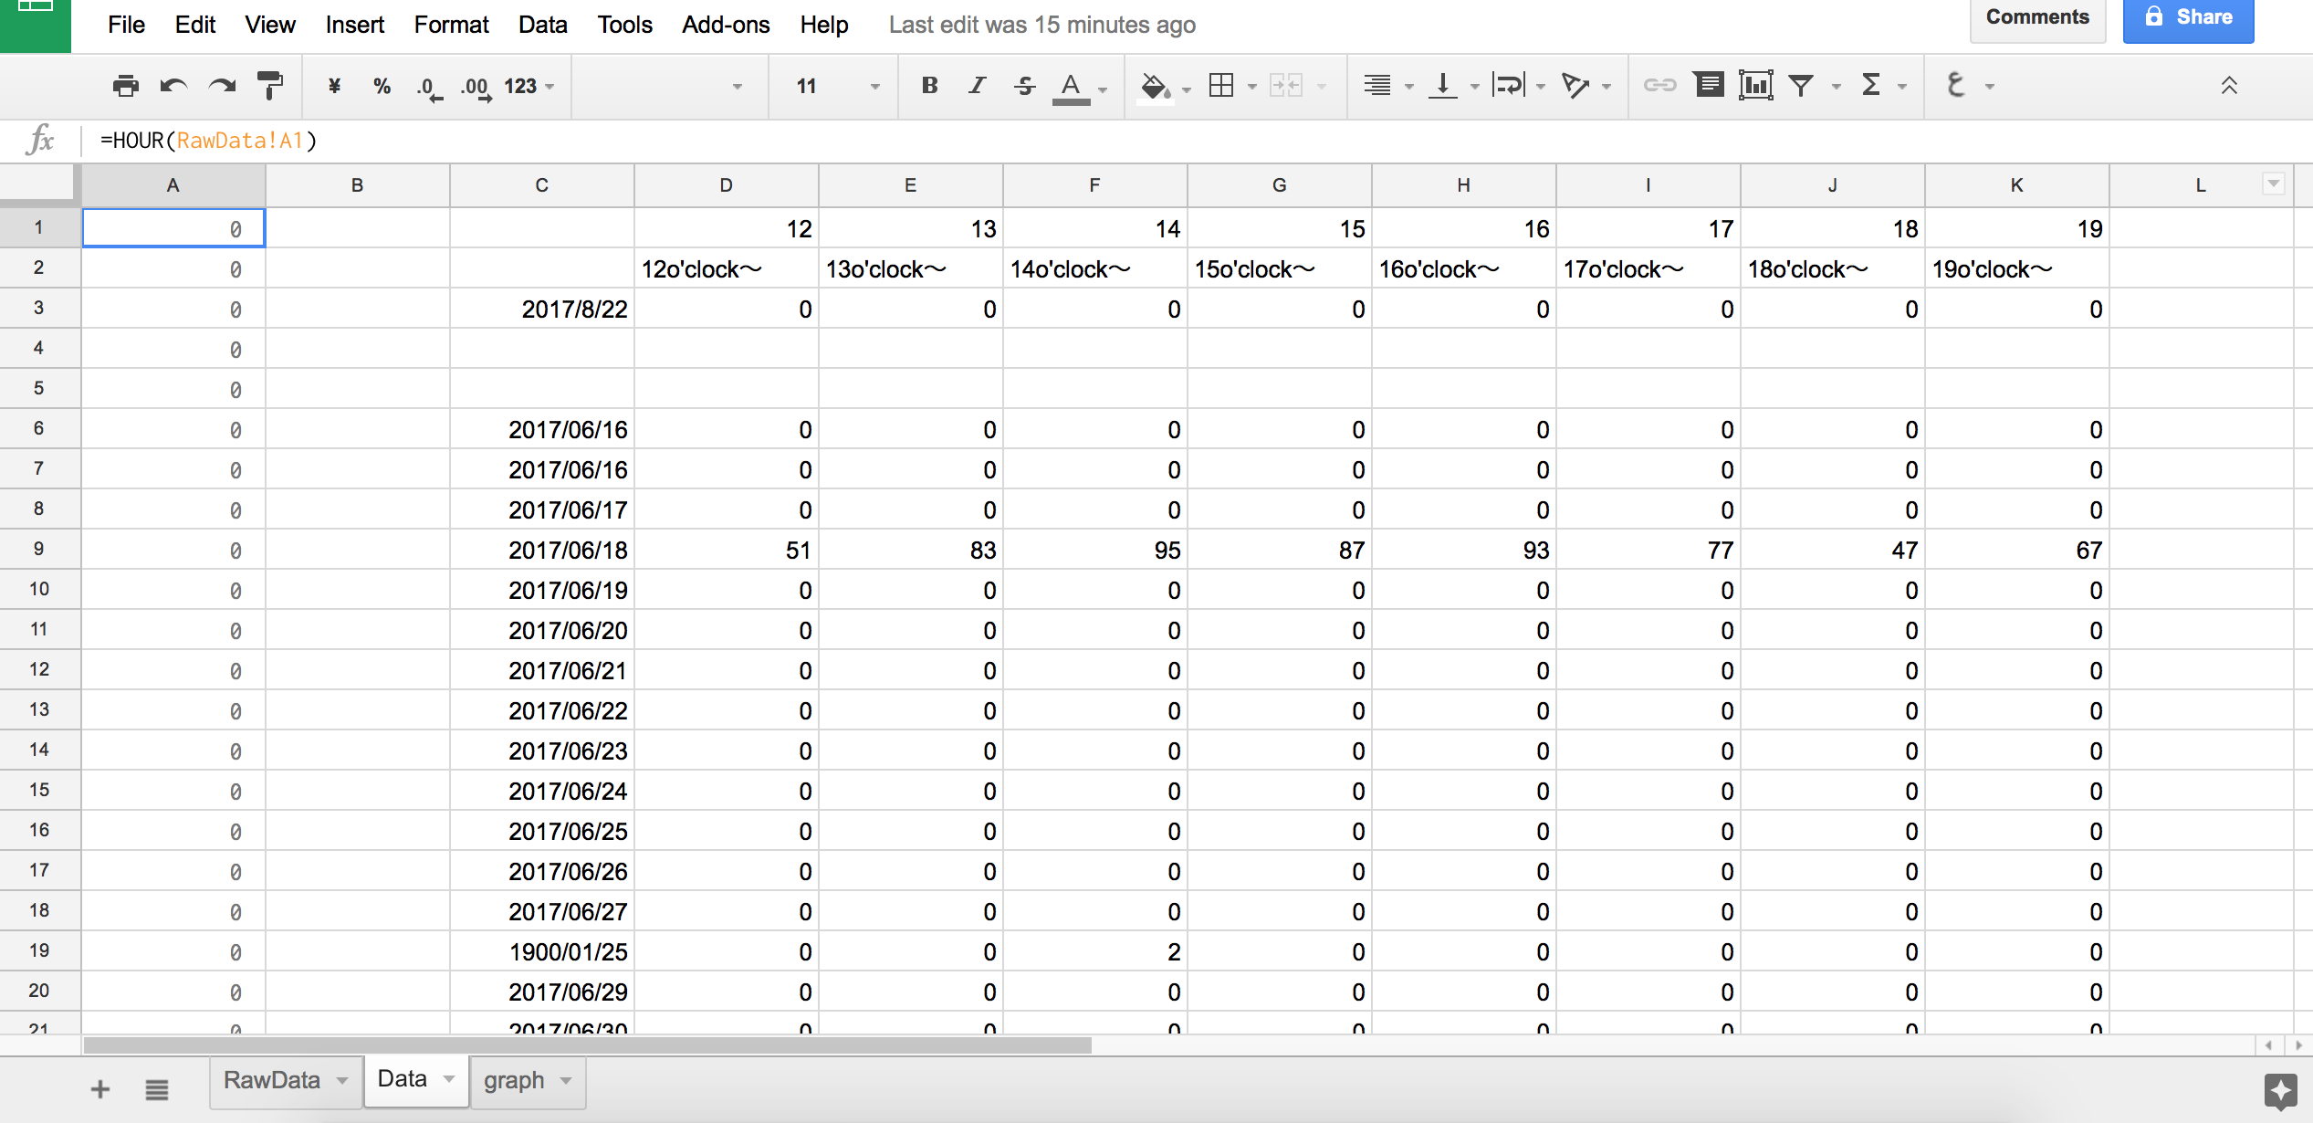The height and width of the screenshot is (1123, 2313).
Task: Open the Add-ons menu
Action: click(726, 25)
